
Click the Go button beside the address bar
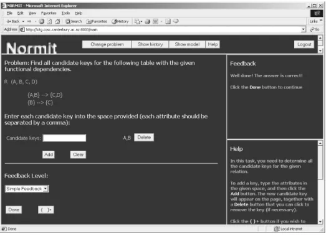click(x=315, y=29)
